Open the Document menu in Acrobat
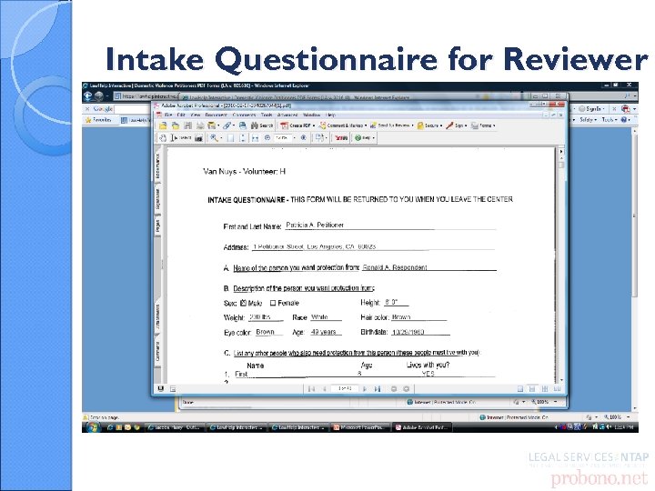The width and height of the screenshot is (655, 491). tap(216, 115)
